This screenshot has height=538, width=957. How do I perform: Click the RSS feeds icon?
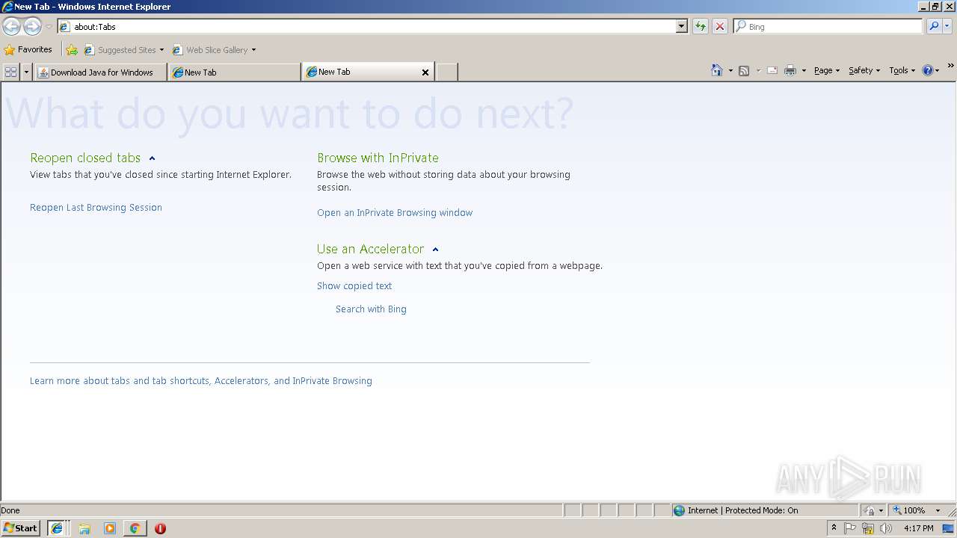tap(744, 71)
